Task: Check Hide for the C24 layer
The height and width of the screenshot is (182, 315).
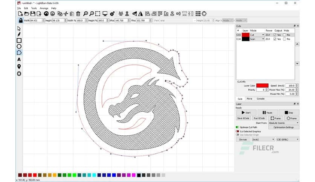Action: [284, 39]
